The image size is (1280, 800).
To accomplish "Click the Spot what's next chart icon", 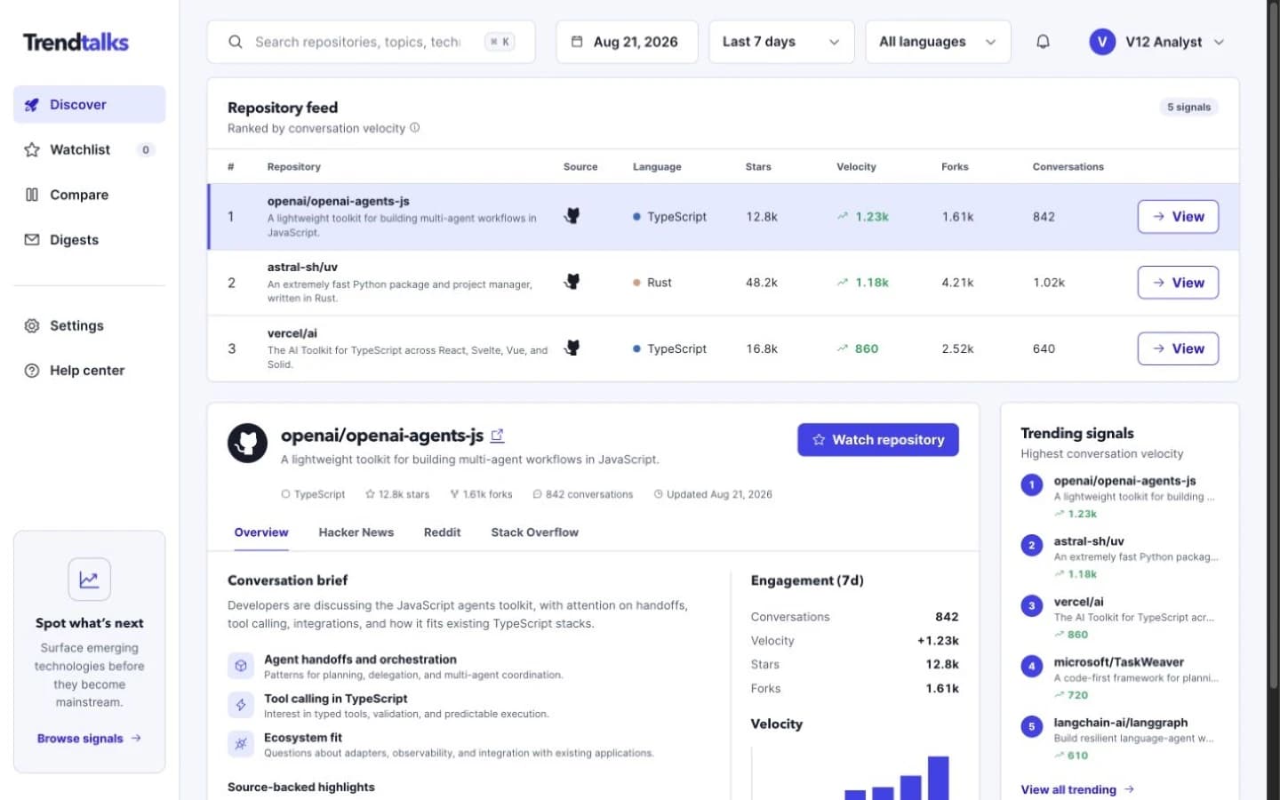I will pyautogui.click(x=89, y=580).
